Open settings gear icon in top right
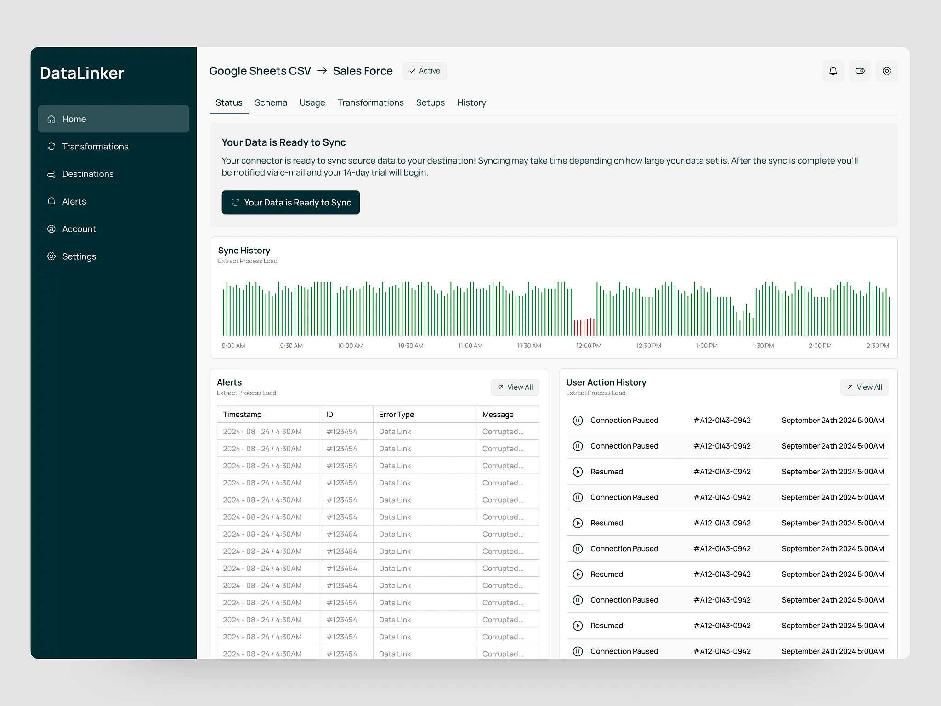941x706 pixels. point(886,71)
